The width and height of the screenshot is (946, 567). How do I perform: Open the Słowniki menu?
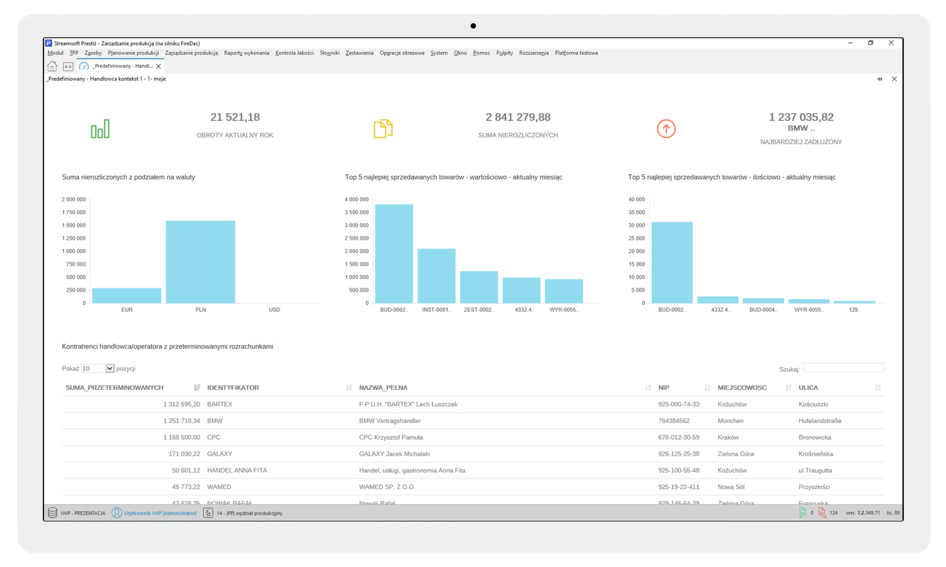(x=330, y=53)
